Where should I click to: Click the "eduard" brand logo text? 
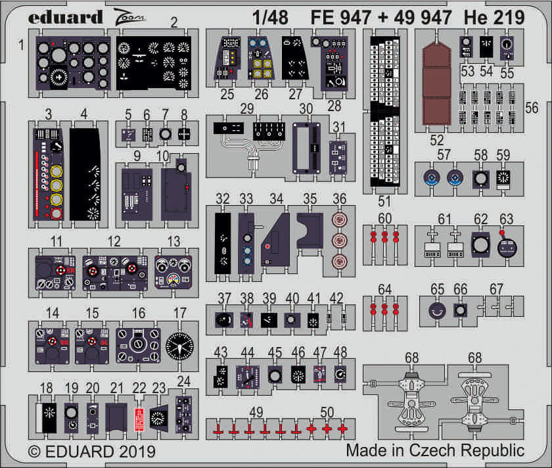click(66, 18)
